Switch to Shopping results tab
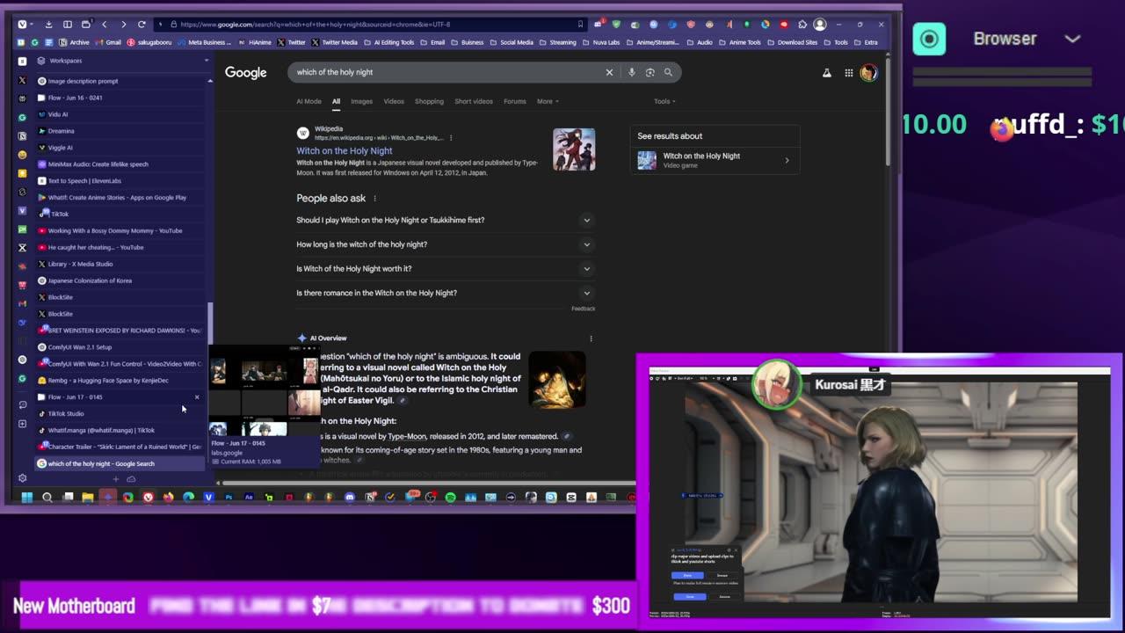The image size is (1125, 633). pos(429,101)
